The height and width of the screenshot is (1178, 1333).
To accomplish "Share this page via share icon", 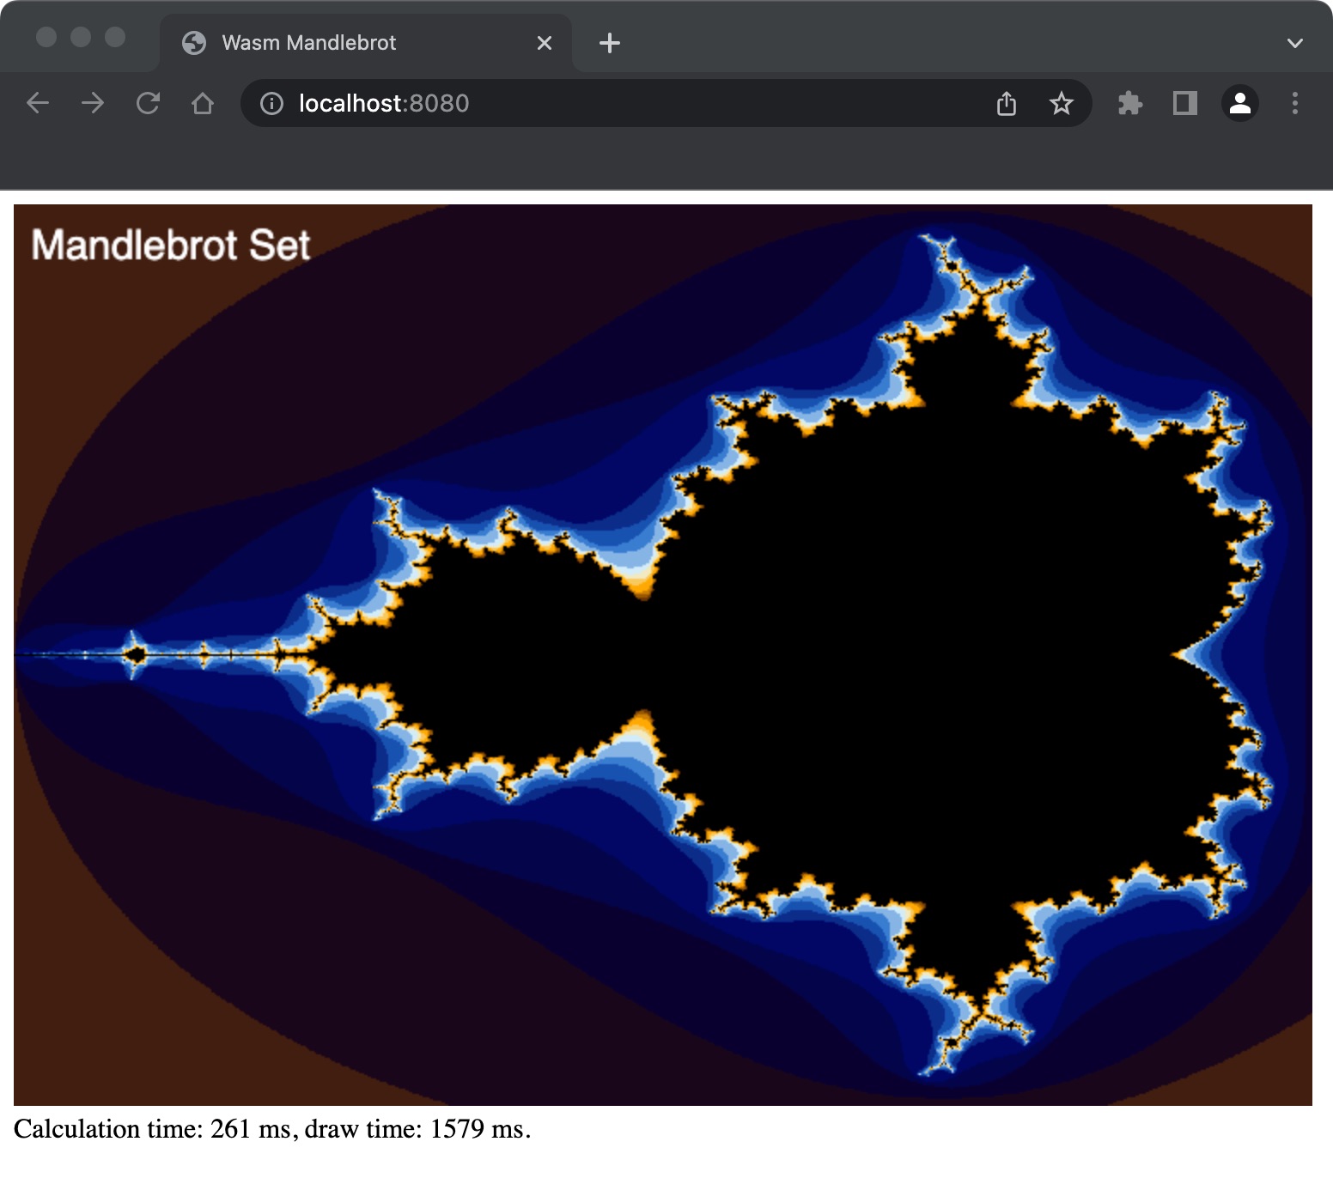I will click(x=1007, y=104).
